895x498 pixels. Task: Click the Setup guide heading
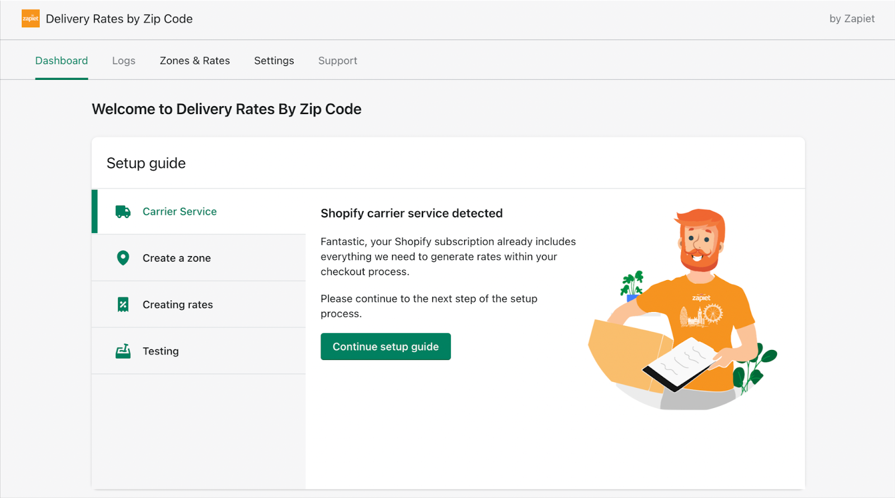[146, 163]
